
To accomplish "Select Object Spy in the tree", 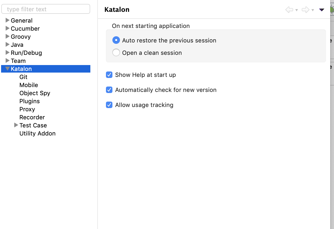I will [35, 93].
